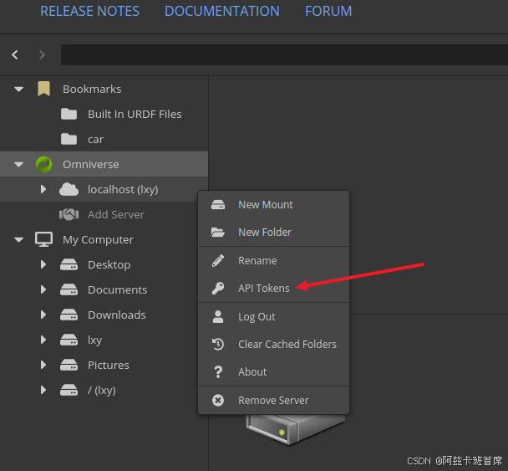Click the Documents drive icon
Screen dimensions: 508x471
[x=69, y=289]
